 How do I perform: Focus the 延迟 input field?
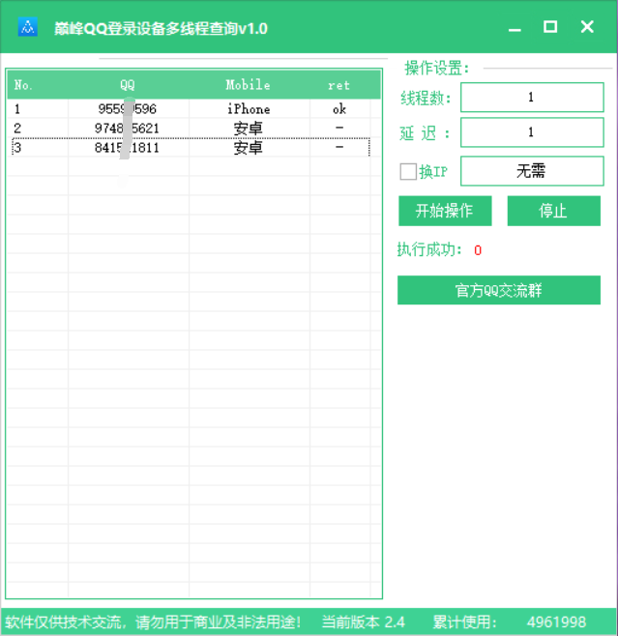tap(530, 132)
